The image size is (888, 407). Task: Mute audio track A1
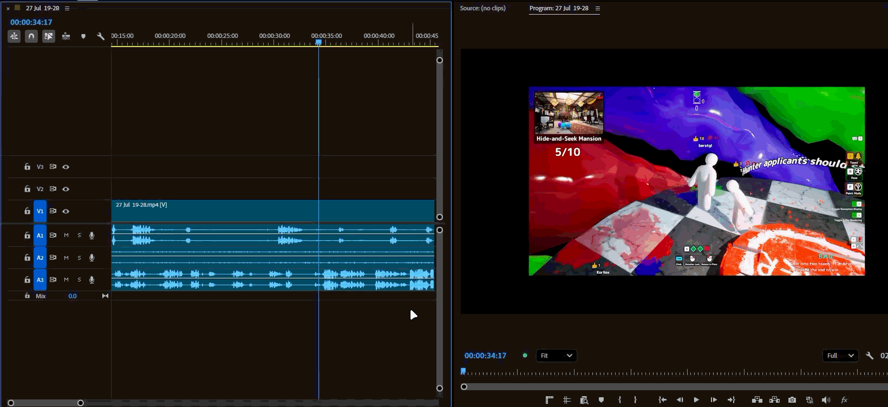(66, 235)
